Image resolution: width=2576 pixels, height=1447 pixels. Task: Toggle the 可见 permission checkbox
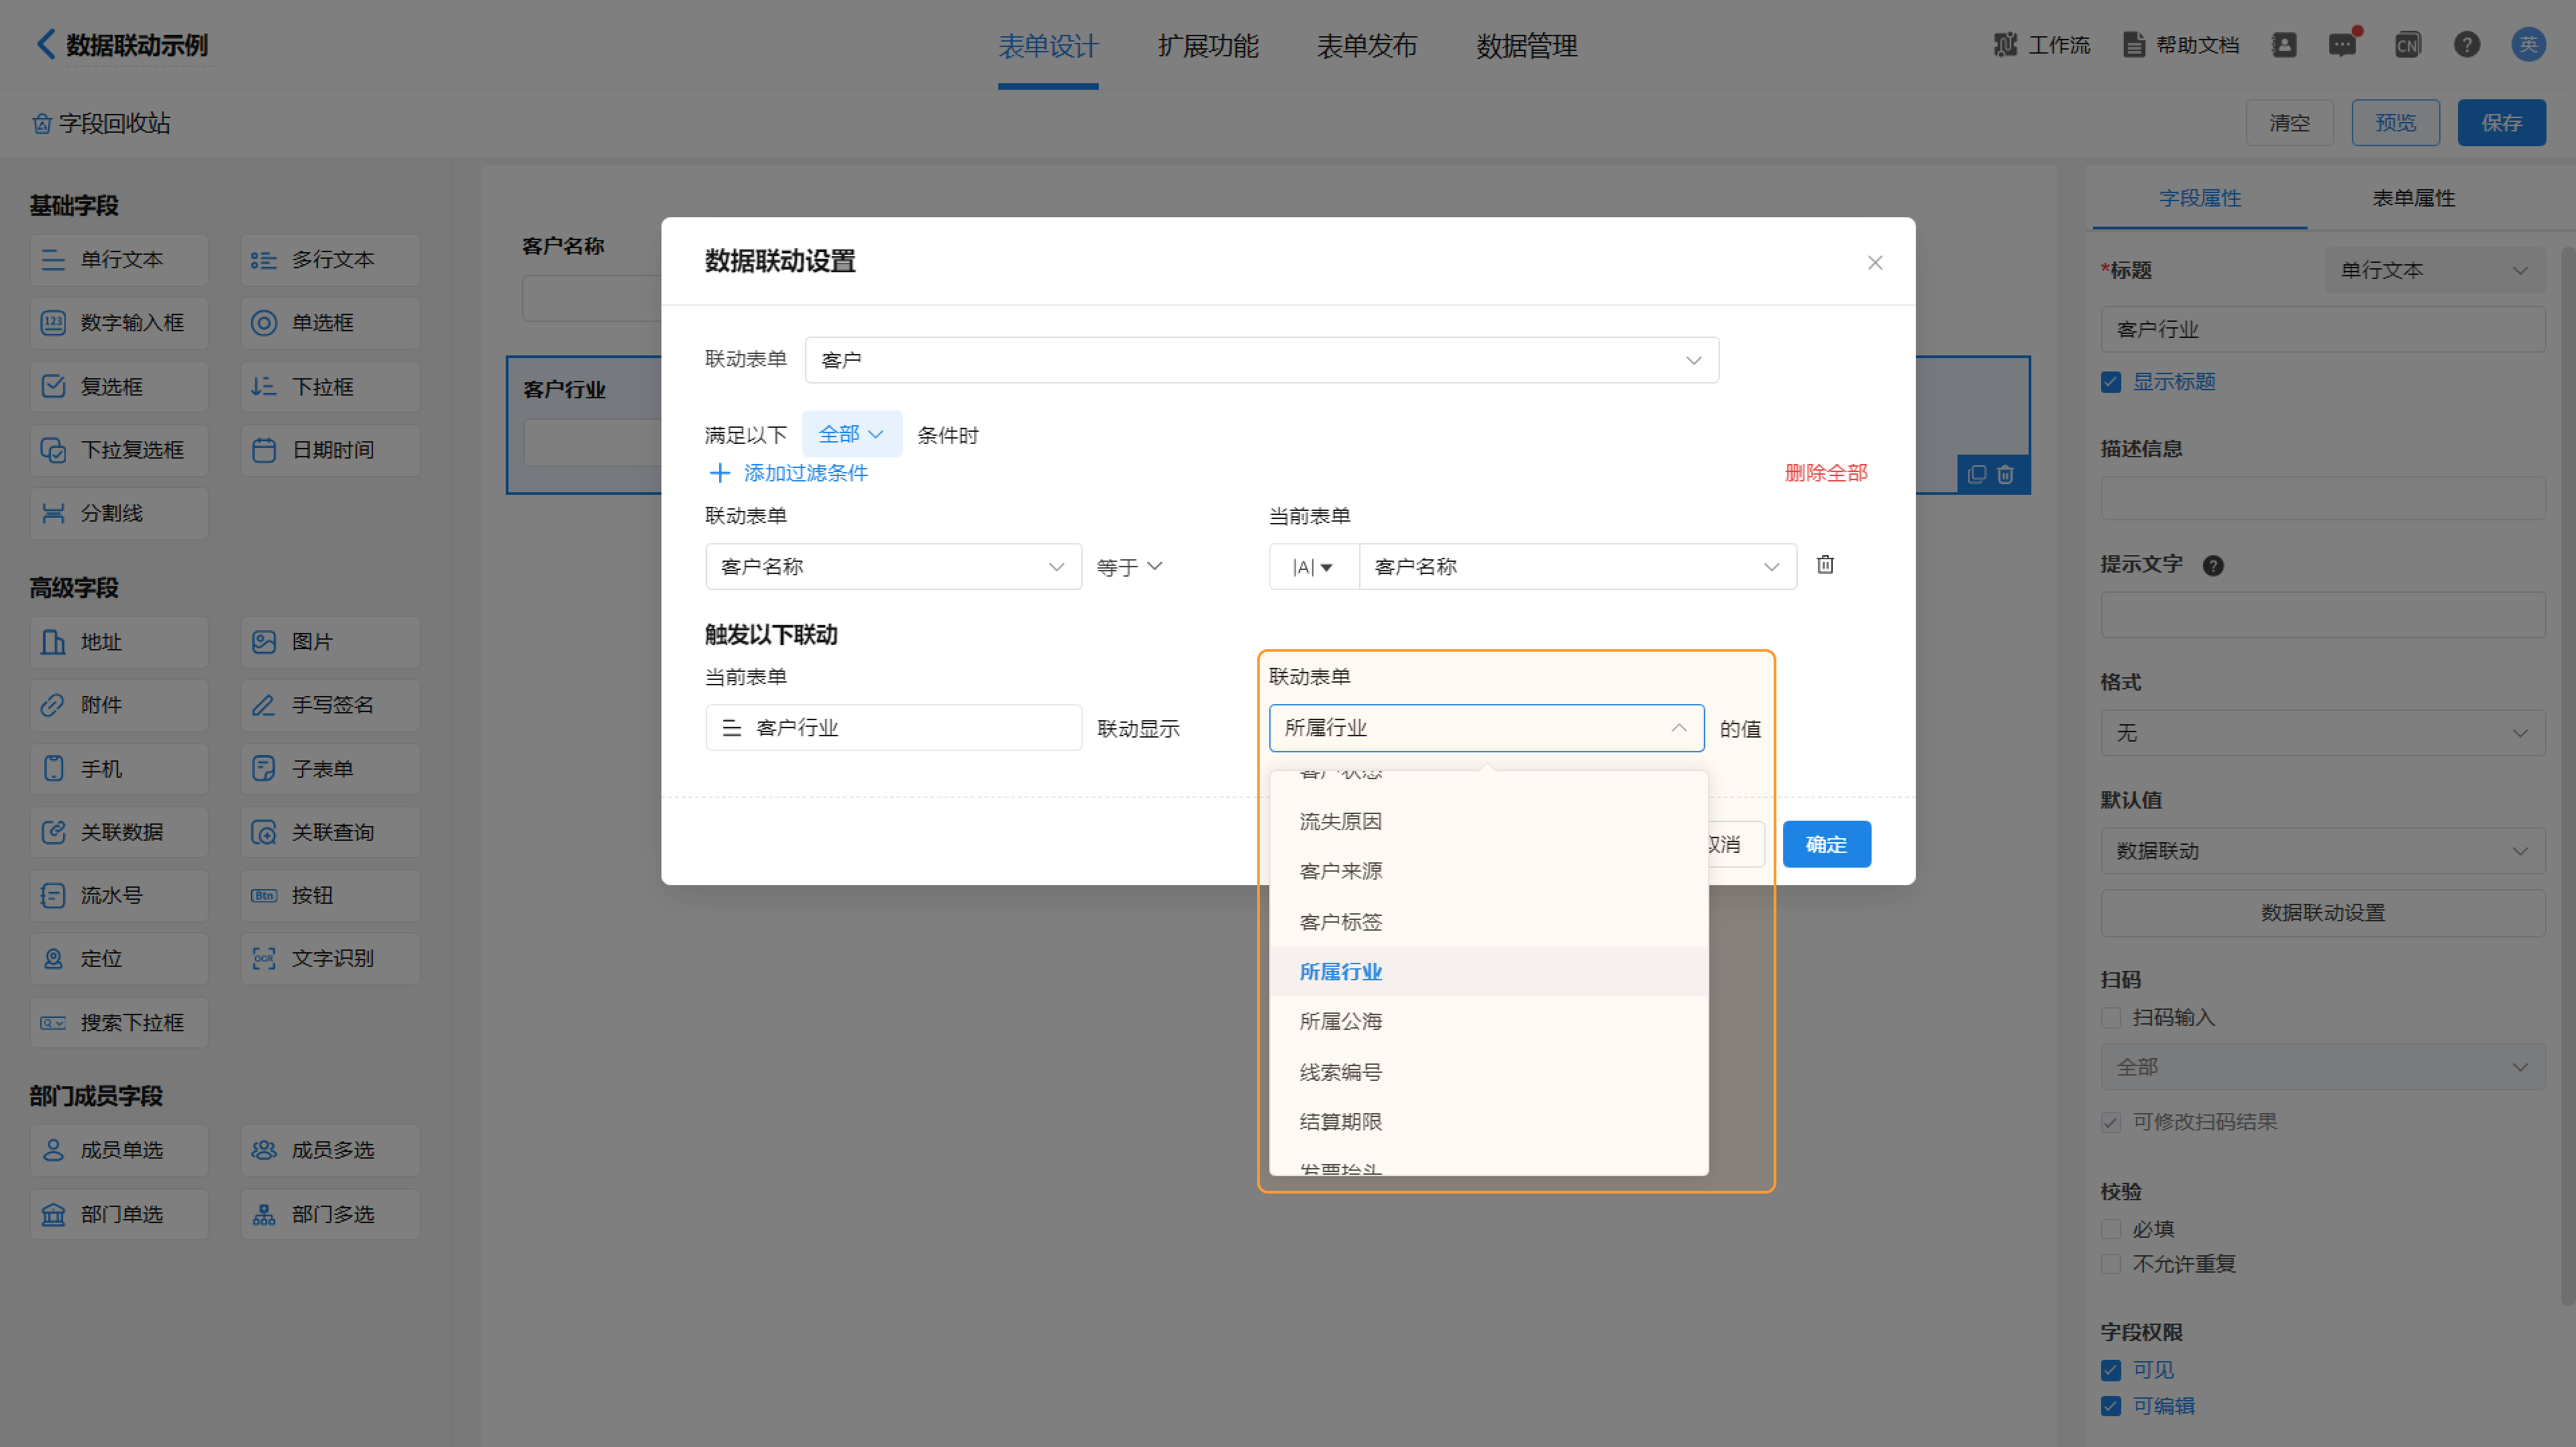point(2111,1370)
